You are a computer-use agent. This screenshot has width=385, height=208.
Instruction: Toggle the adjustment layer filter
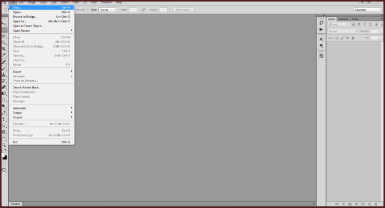pyautogui.click(x=358, y=25)
